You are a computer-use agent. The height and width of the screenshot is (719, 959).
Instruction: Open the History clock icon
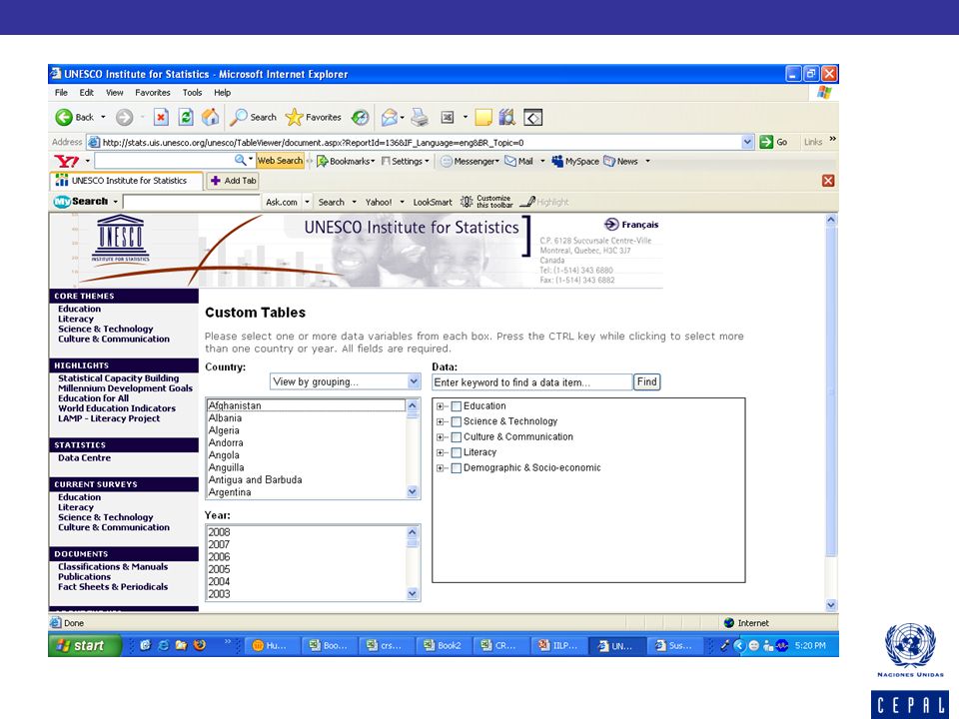coord(361,117)
